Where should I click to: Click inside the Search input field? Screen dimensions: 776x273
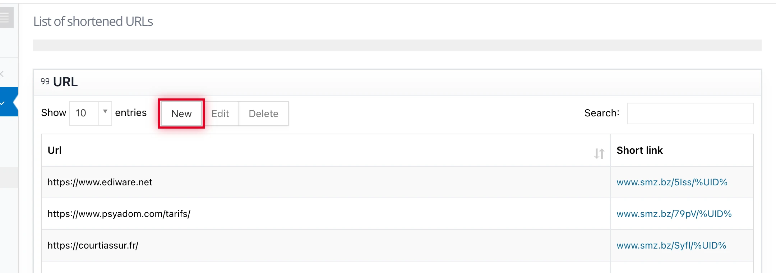[x=690, y=113]
